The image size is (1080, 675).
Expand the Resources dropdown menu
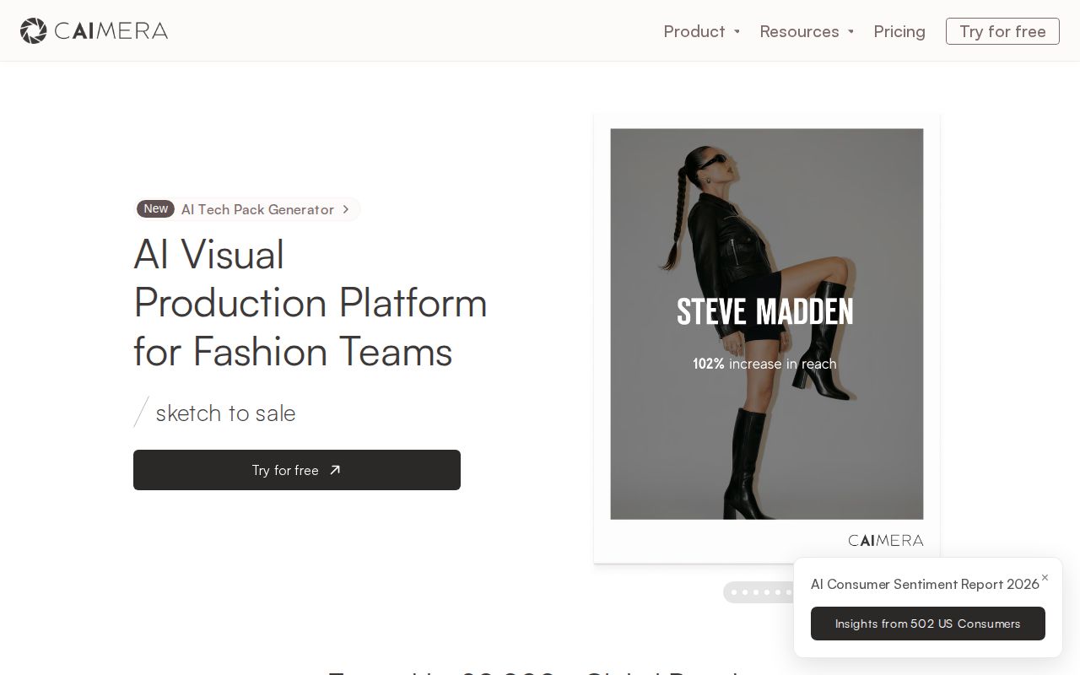pyautogui.click(x=807, y=31)
